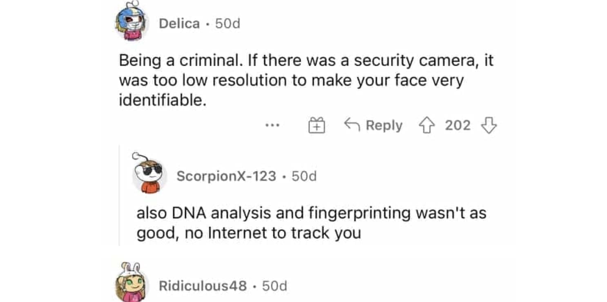Click ScorpionX-123's sunglasses avatar
Viewport: 607px width, 302px height.
(x=150, y=174)
